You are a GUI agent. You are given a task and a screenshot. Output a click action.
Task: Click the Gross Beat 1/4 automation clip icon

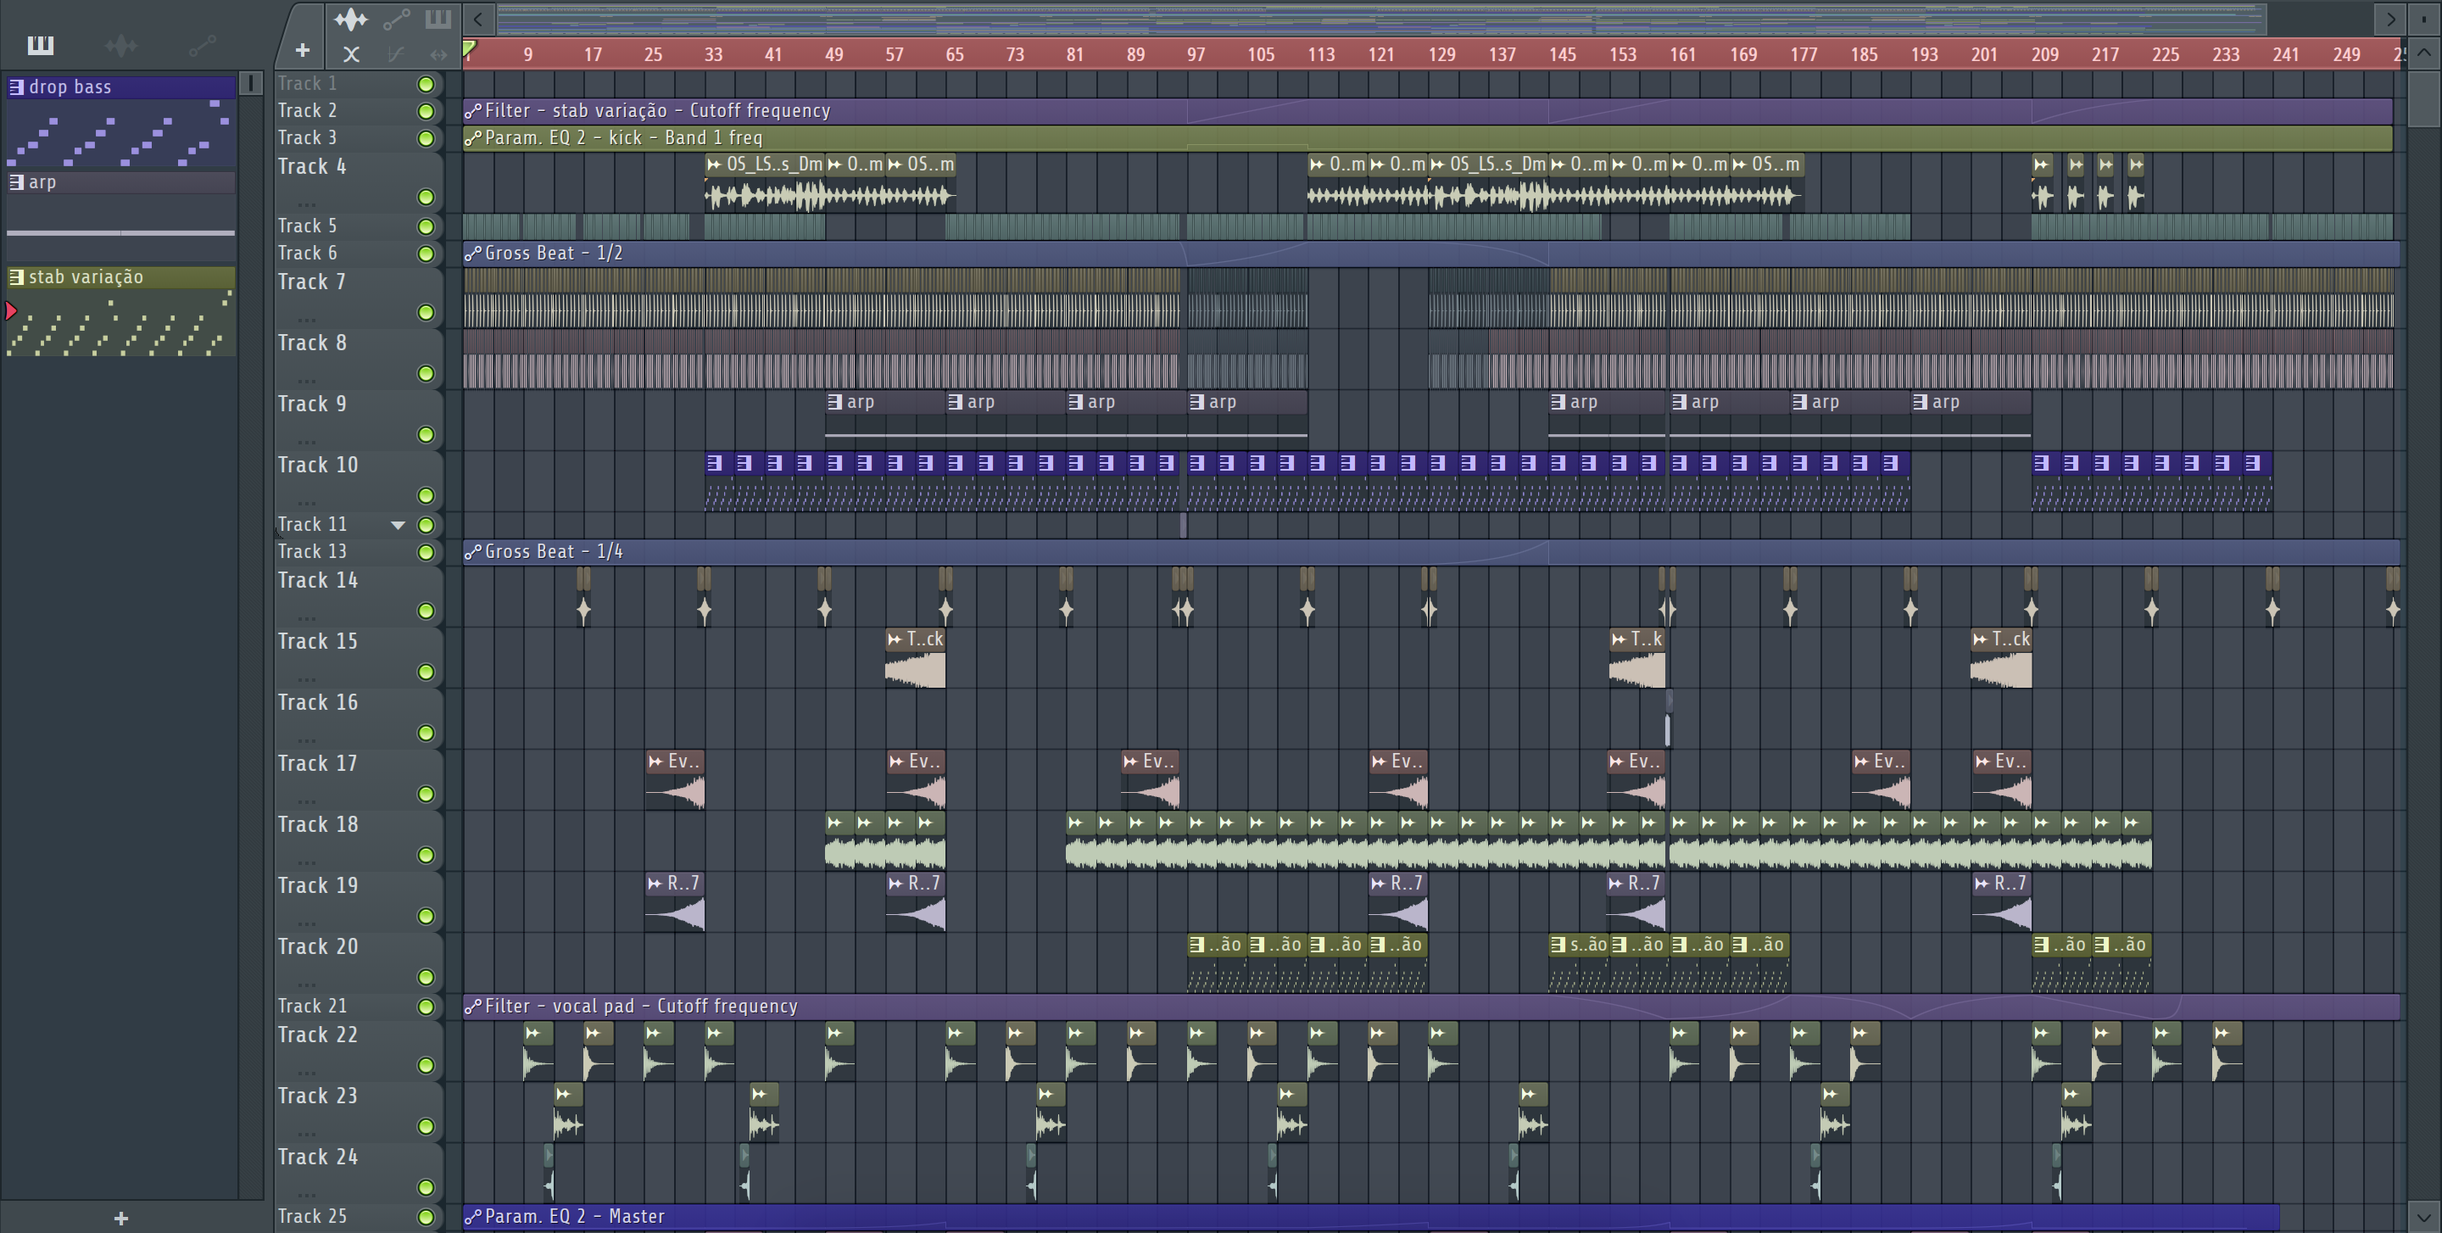(473, 551)
